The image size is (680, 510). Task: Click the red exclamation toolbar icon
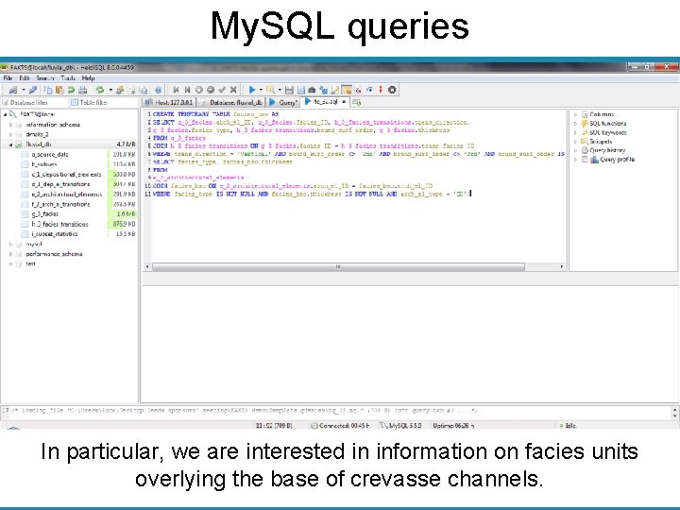(381, 90)
